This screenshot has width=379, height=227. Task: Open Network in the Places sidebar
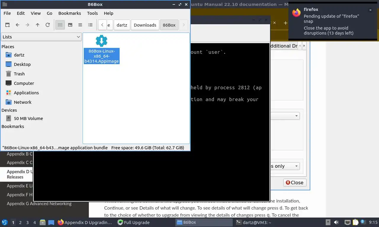(x=23, y=102)
